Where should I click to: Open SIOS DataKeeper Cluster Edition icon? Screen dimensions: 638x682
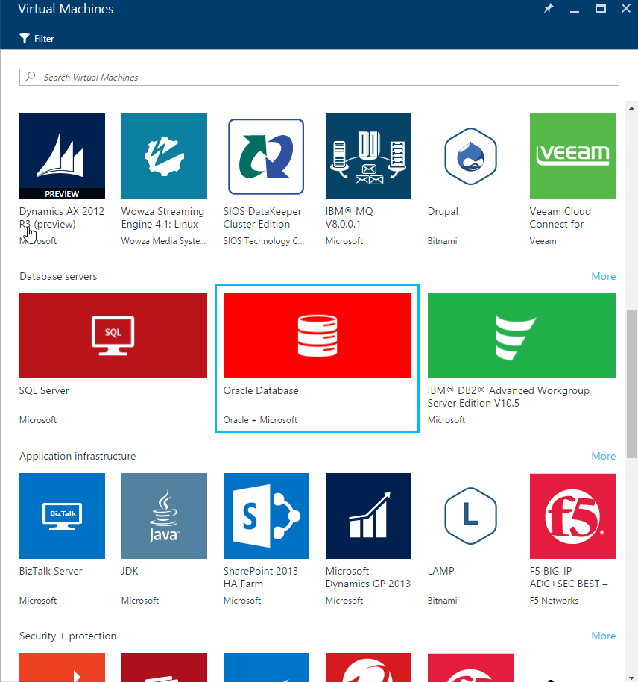click(x=266, y=156)
